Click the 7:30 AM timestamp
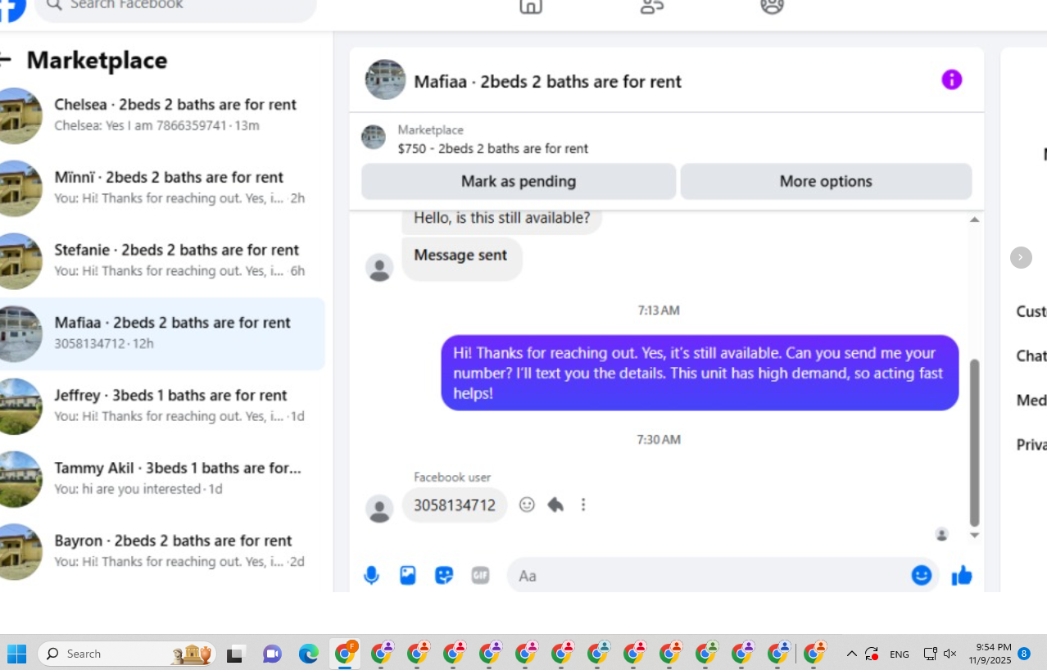 click(x=659, y=440)
